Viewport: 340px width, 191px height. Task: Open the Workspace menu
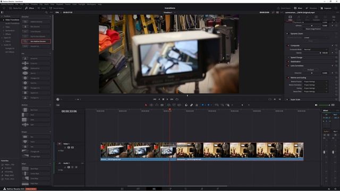coord(91,4)
